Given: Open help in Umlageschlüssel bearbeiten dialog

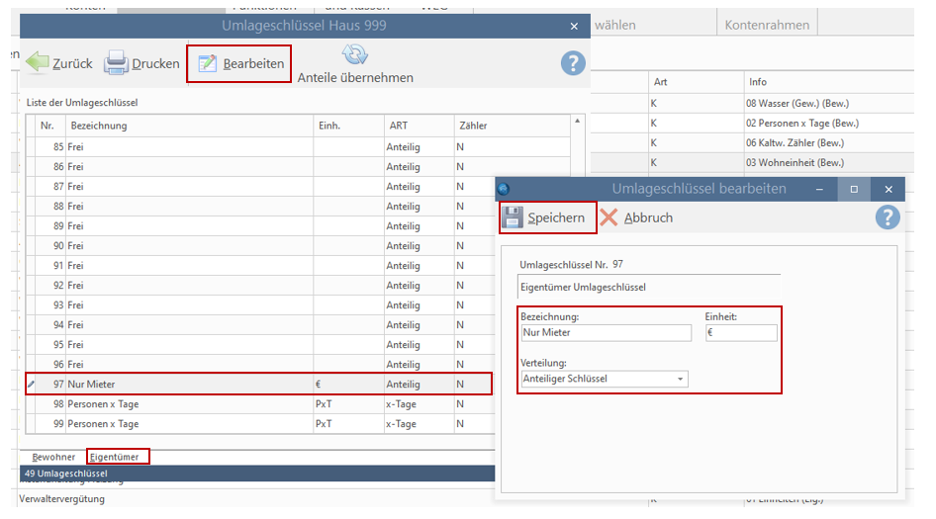Looking at the screenshot, I should coord(887,217).
